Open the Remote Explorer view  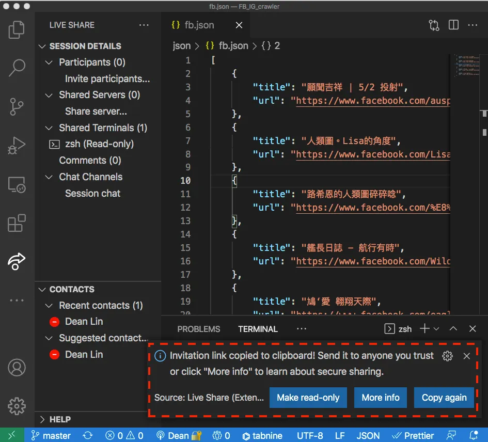(x=17, y=184)
